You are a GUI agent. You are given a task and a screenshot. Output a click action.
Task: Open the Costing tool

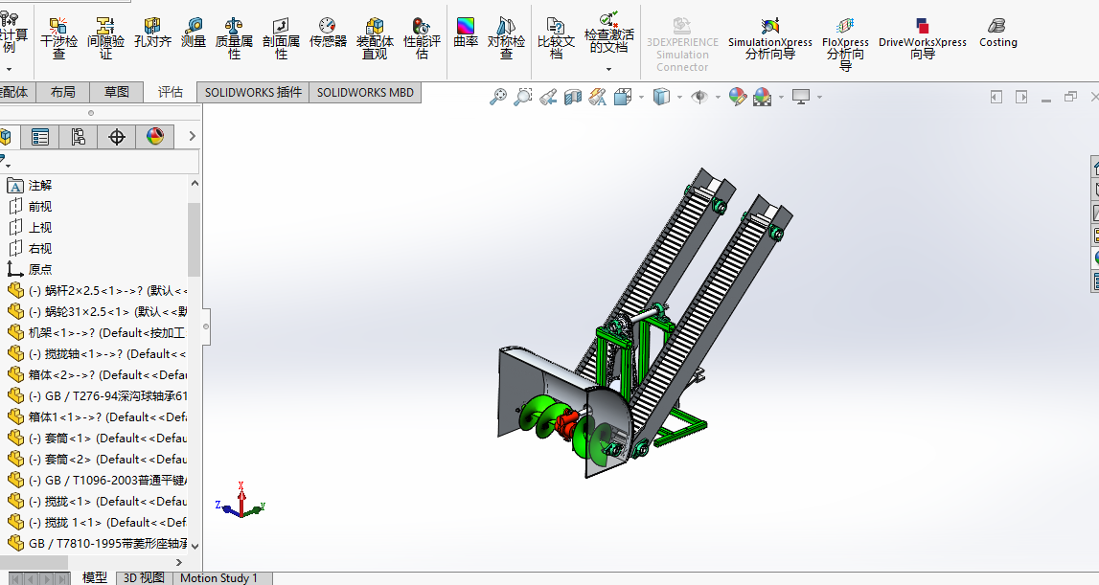998,33
